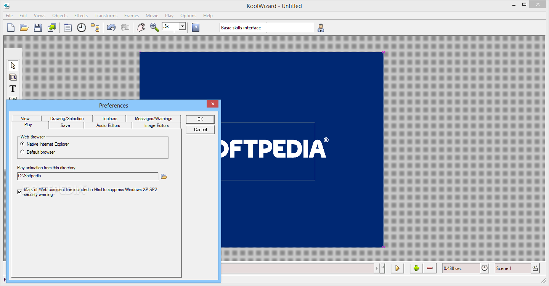Open the properties list icon

tap(68, 27)
